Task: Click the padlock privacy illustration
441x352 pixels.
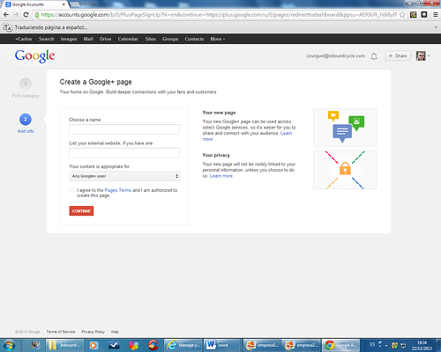Action: (x=345, y=170)
